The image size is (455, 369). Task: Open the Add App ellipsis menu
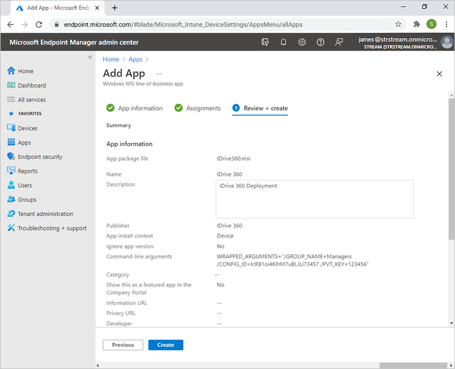click(159, 73)
